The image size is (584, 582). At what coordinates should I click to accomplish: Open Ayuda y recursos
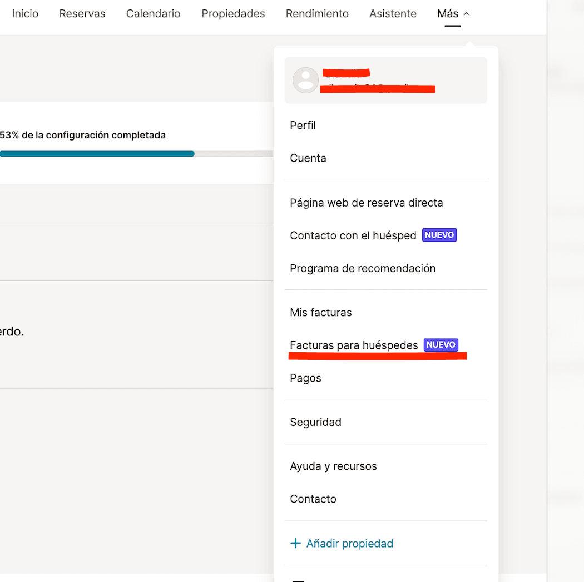tap(333, 466)
